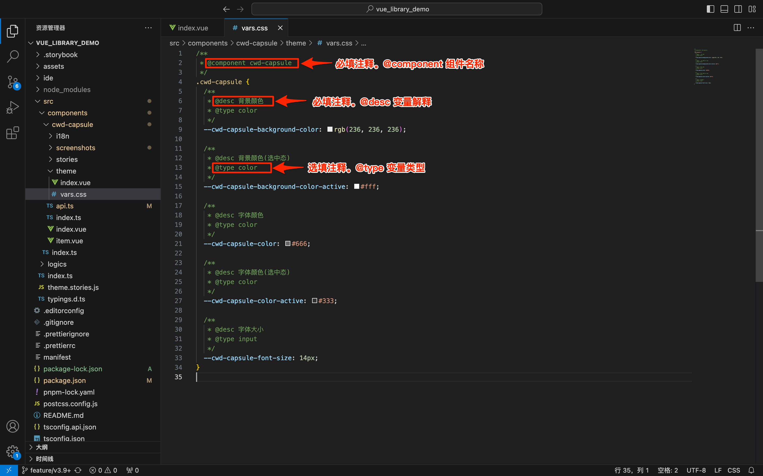This screenshot has width=763, height=476.
Task: Change indentation 空格: 2
Action: 668,470
